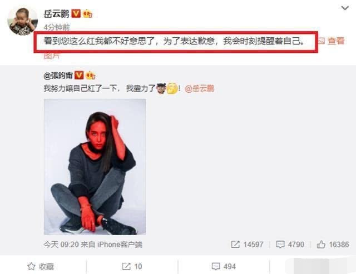
Task: Open the 4分钟前 timestamp link
Action: pyautogui.click(x=57, y=27)
